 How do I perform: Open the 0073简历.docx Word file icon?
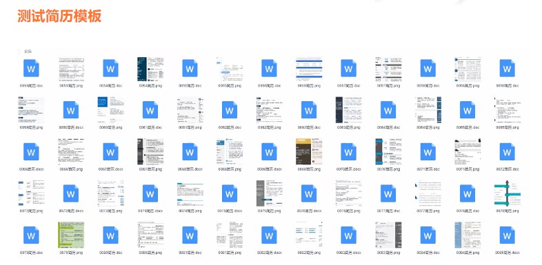[x=71, y=193]
